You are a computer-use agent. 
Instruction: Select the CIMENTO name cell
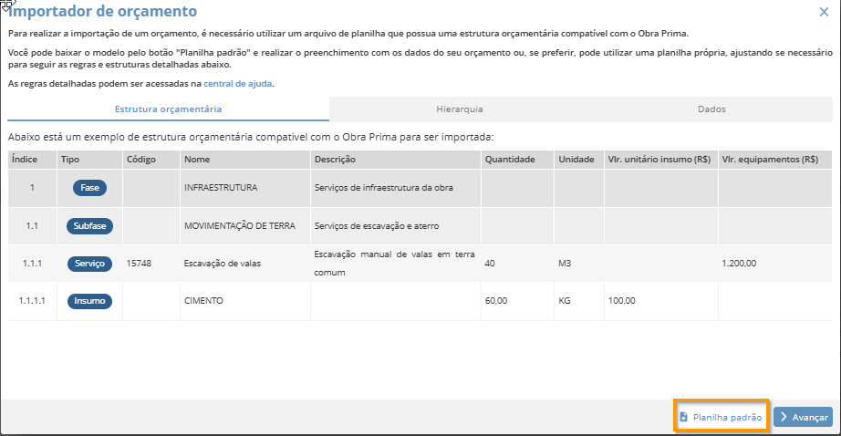pos(203,301)
